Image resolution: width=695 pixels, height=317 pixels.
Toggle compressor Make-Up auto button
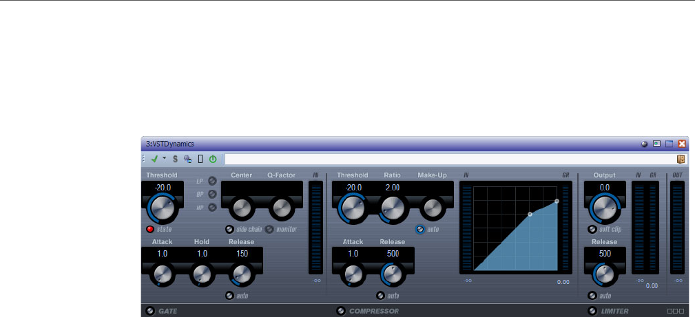tap(419, 230)
